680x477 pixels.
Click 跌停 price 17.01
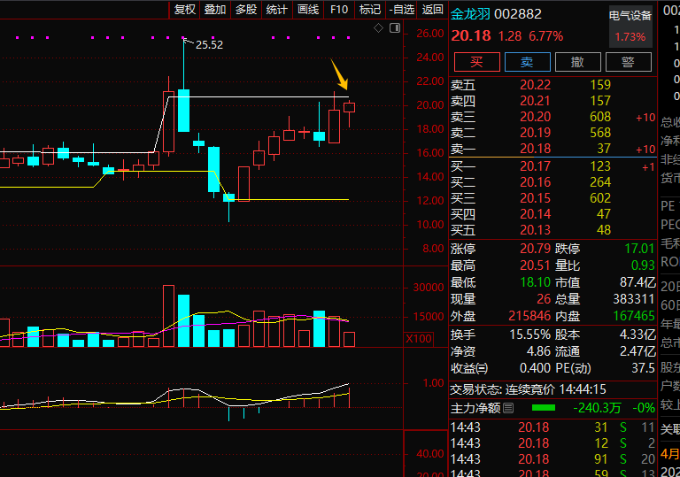639,249
